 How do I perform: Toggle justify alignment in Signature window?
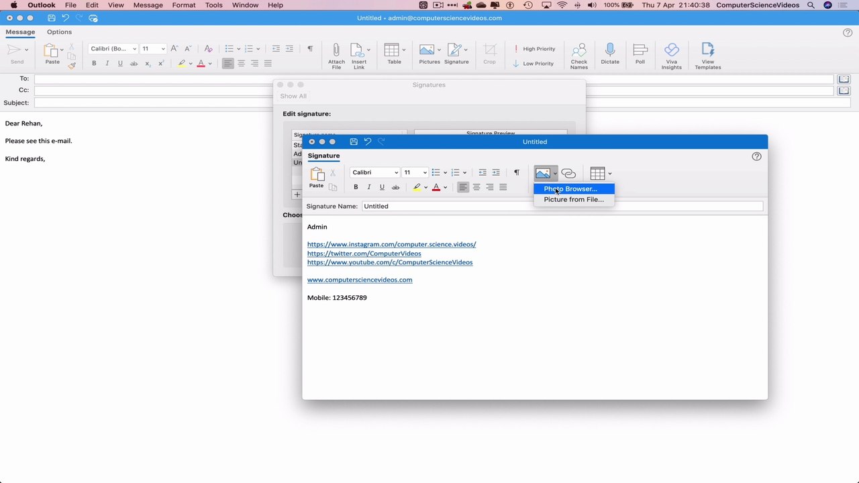coord(503,187)
